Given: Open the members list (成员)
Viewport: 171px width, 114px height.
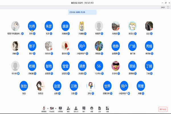Looking at the screenshot, I should click(76, 109).
